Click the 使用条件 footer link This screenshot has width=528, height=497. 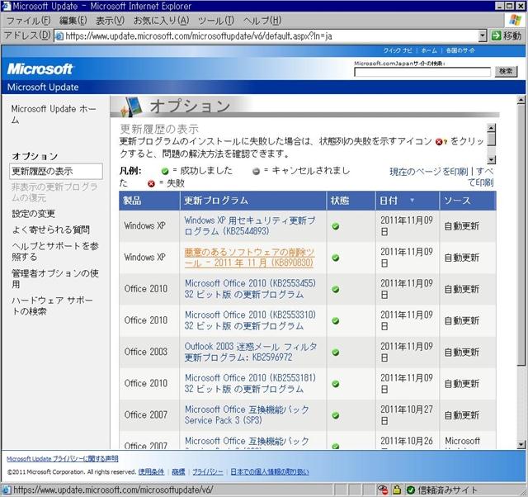click(x=151, y=471)
